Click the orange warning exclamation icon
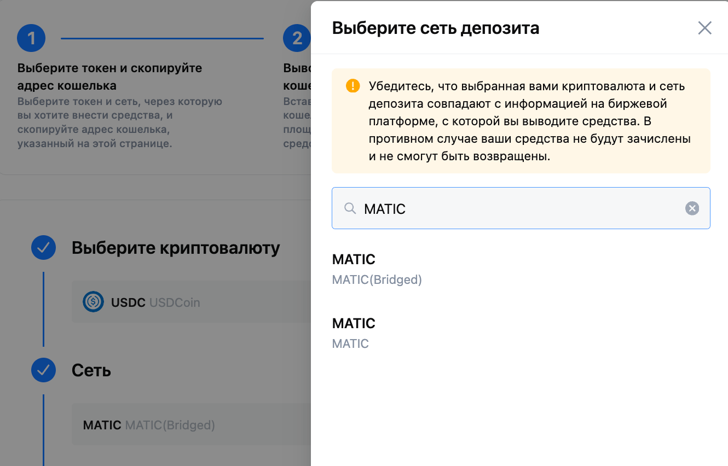728x466 pixels. (x=353, y=86)
